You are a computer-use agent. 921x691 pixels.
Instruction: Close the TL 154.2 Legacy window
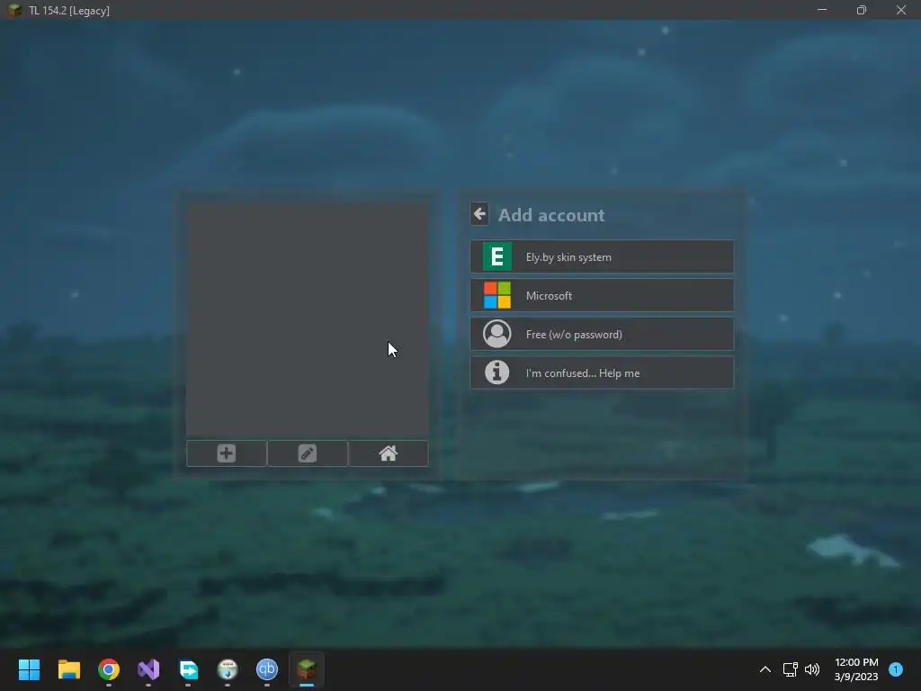901,10
